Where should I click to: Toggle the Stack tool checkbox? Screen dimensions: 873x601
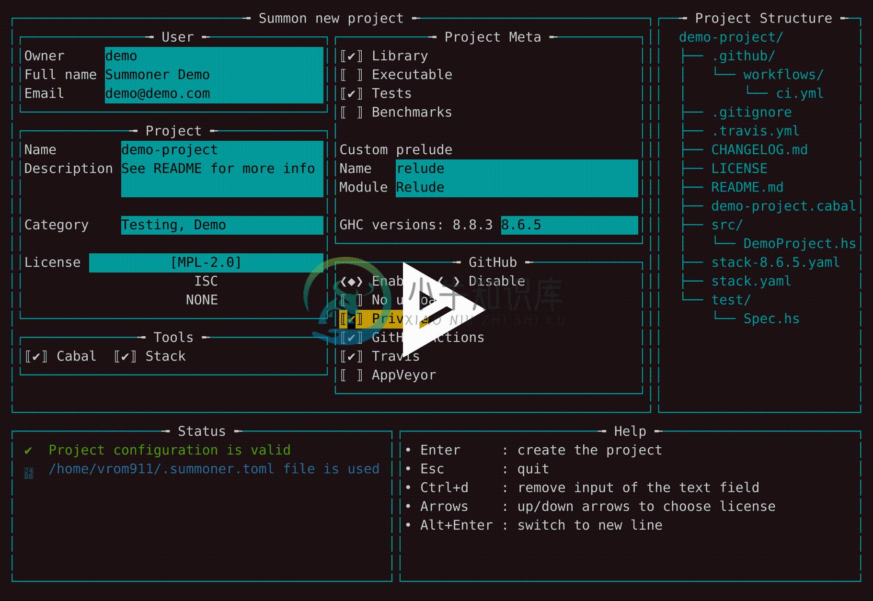pyautogui.click(x=125, y=356)
